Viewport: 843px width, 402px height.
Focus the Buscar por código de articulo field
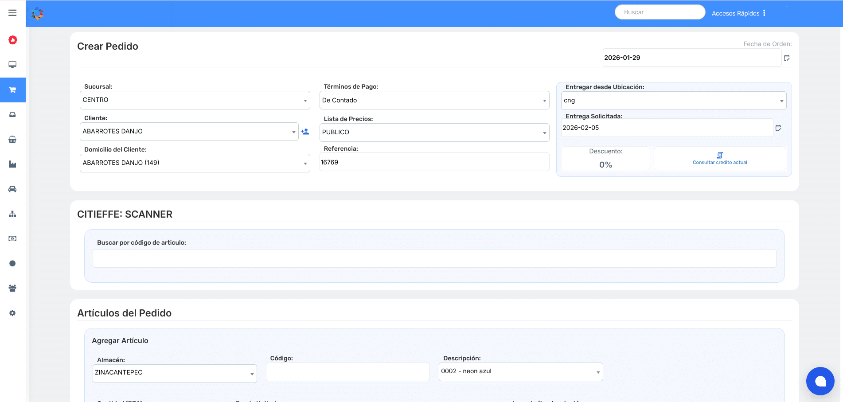(x=434, y=258)
